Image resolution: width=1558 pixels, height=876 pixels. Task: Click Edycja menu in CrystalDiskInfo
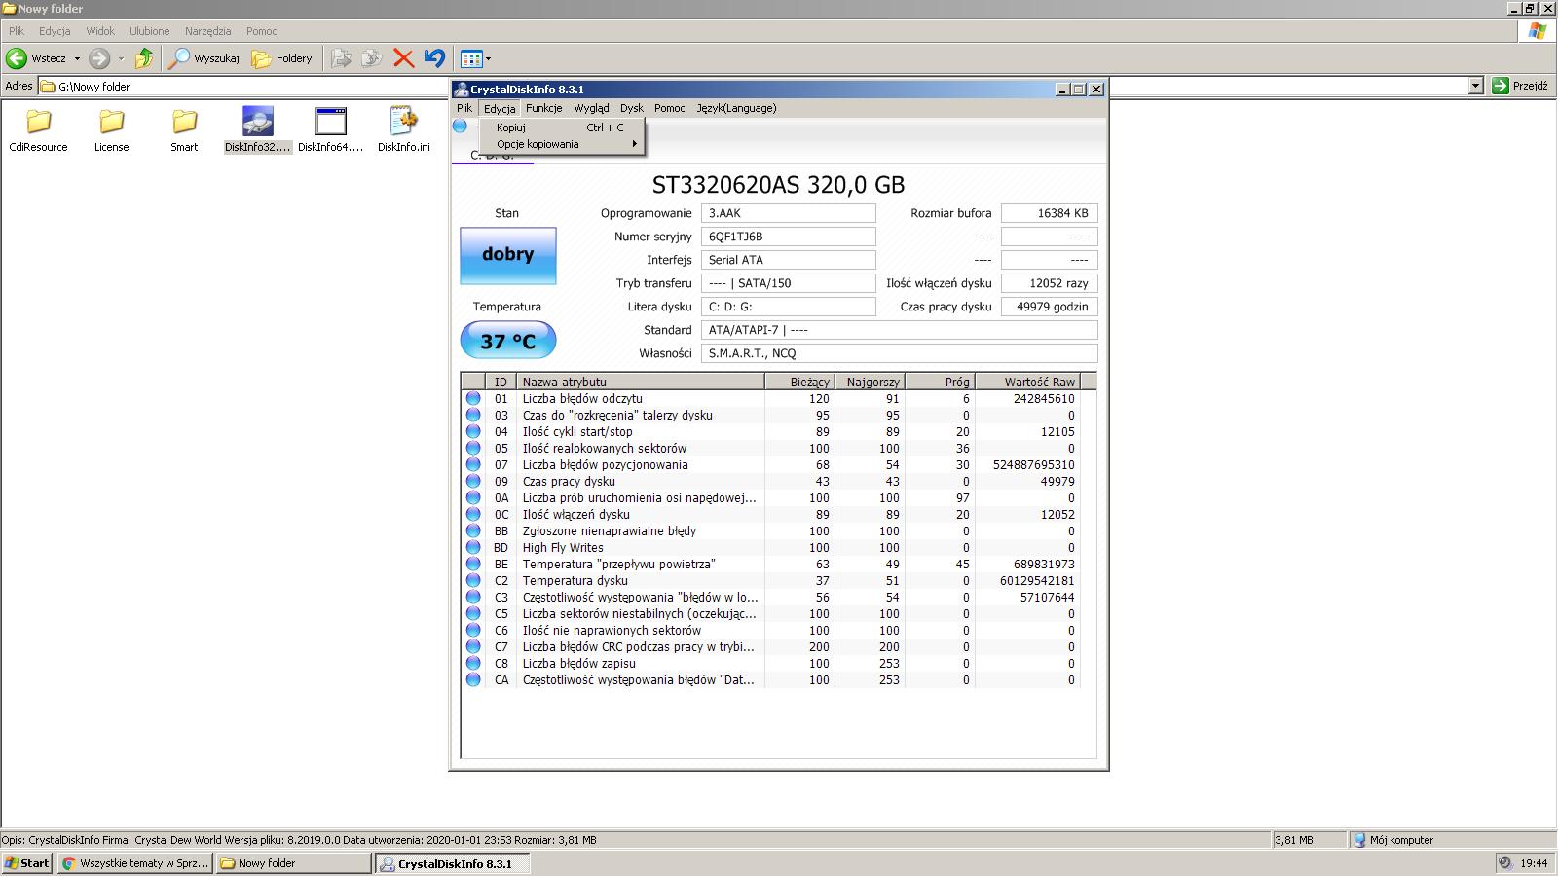coord(500,108)
